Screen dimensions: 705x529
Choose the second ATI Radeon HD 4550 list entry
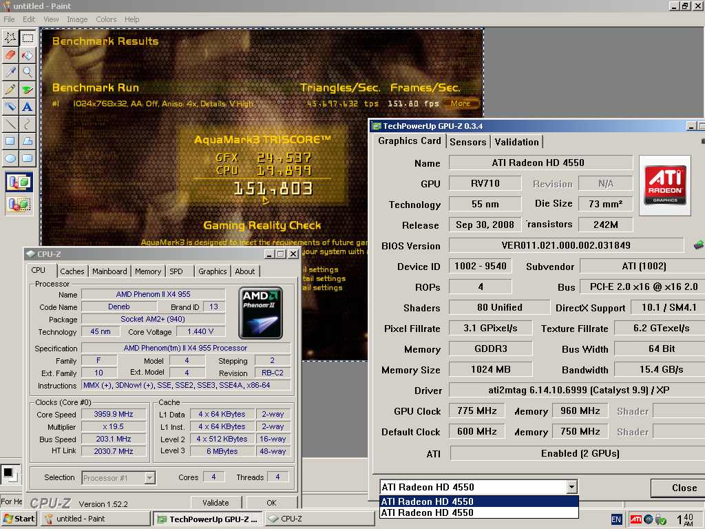pos(479,512)
